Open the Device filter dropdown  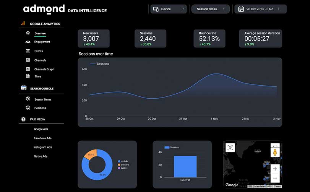[x=168, y=9]
